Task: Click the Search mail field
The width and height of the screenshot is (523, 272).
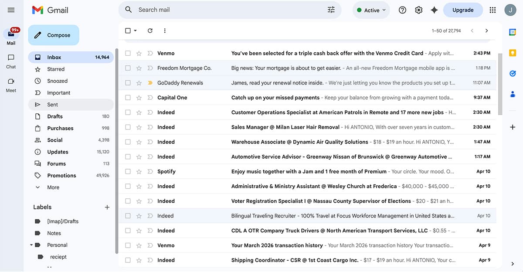Action: 230,10
